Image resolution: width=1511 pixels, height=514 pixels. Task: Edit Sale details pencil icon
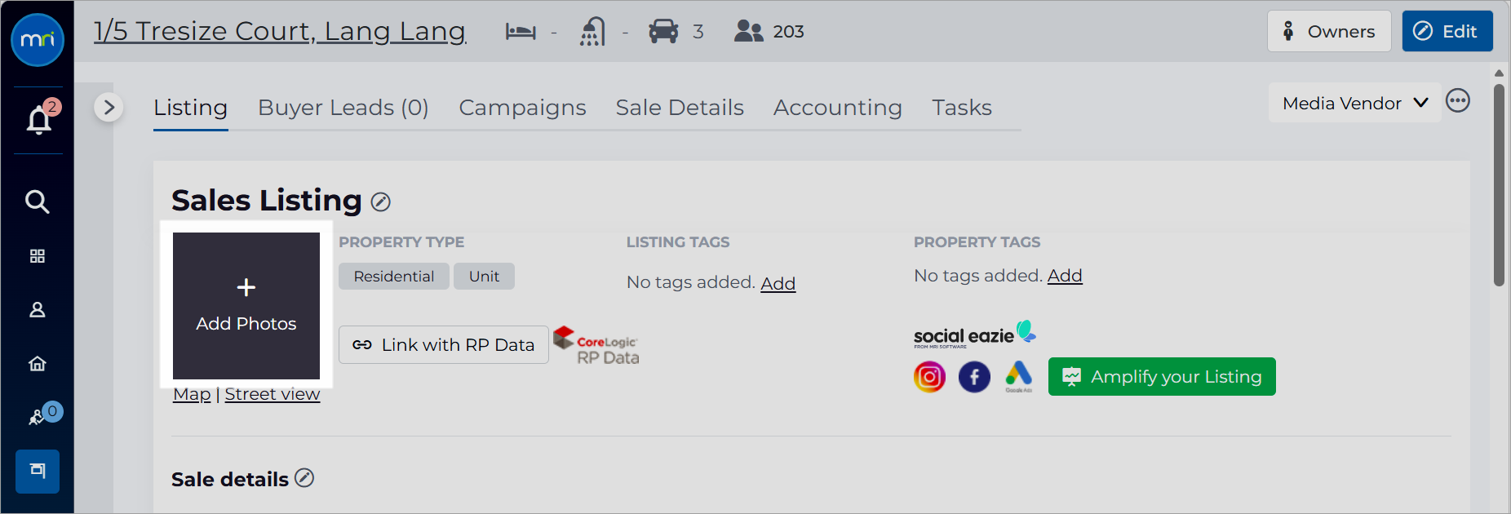tap(304, 478)
